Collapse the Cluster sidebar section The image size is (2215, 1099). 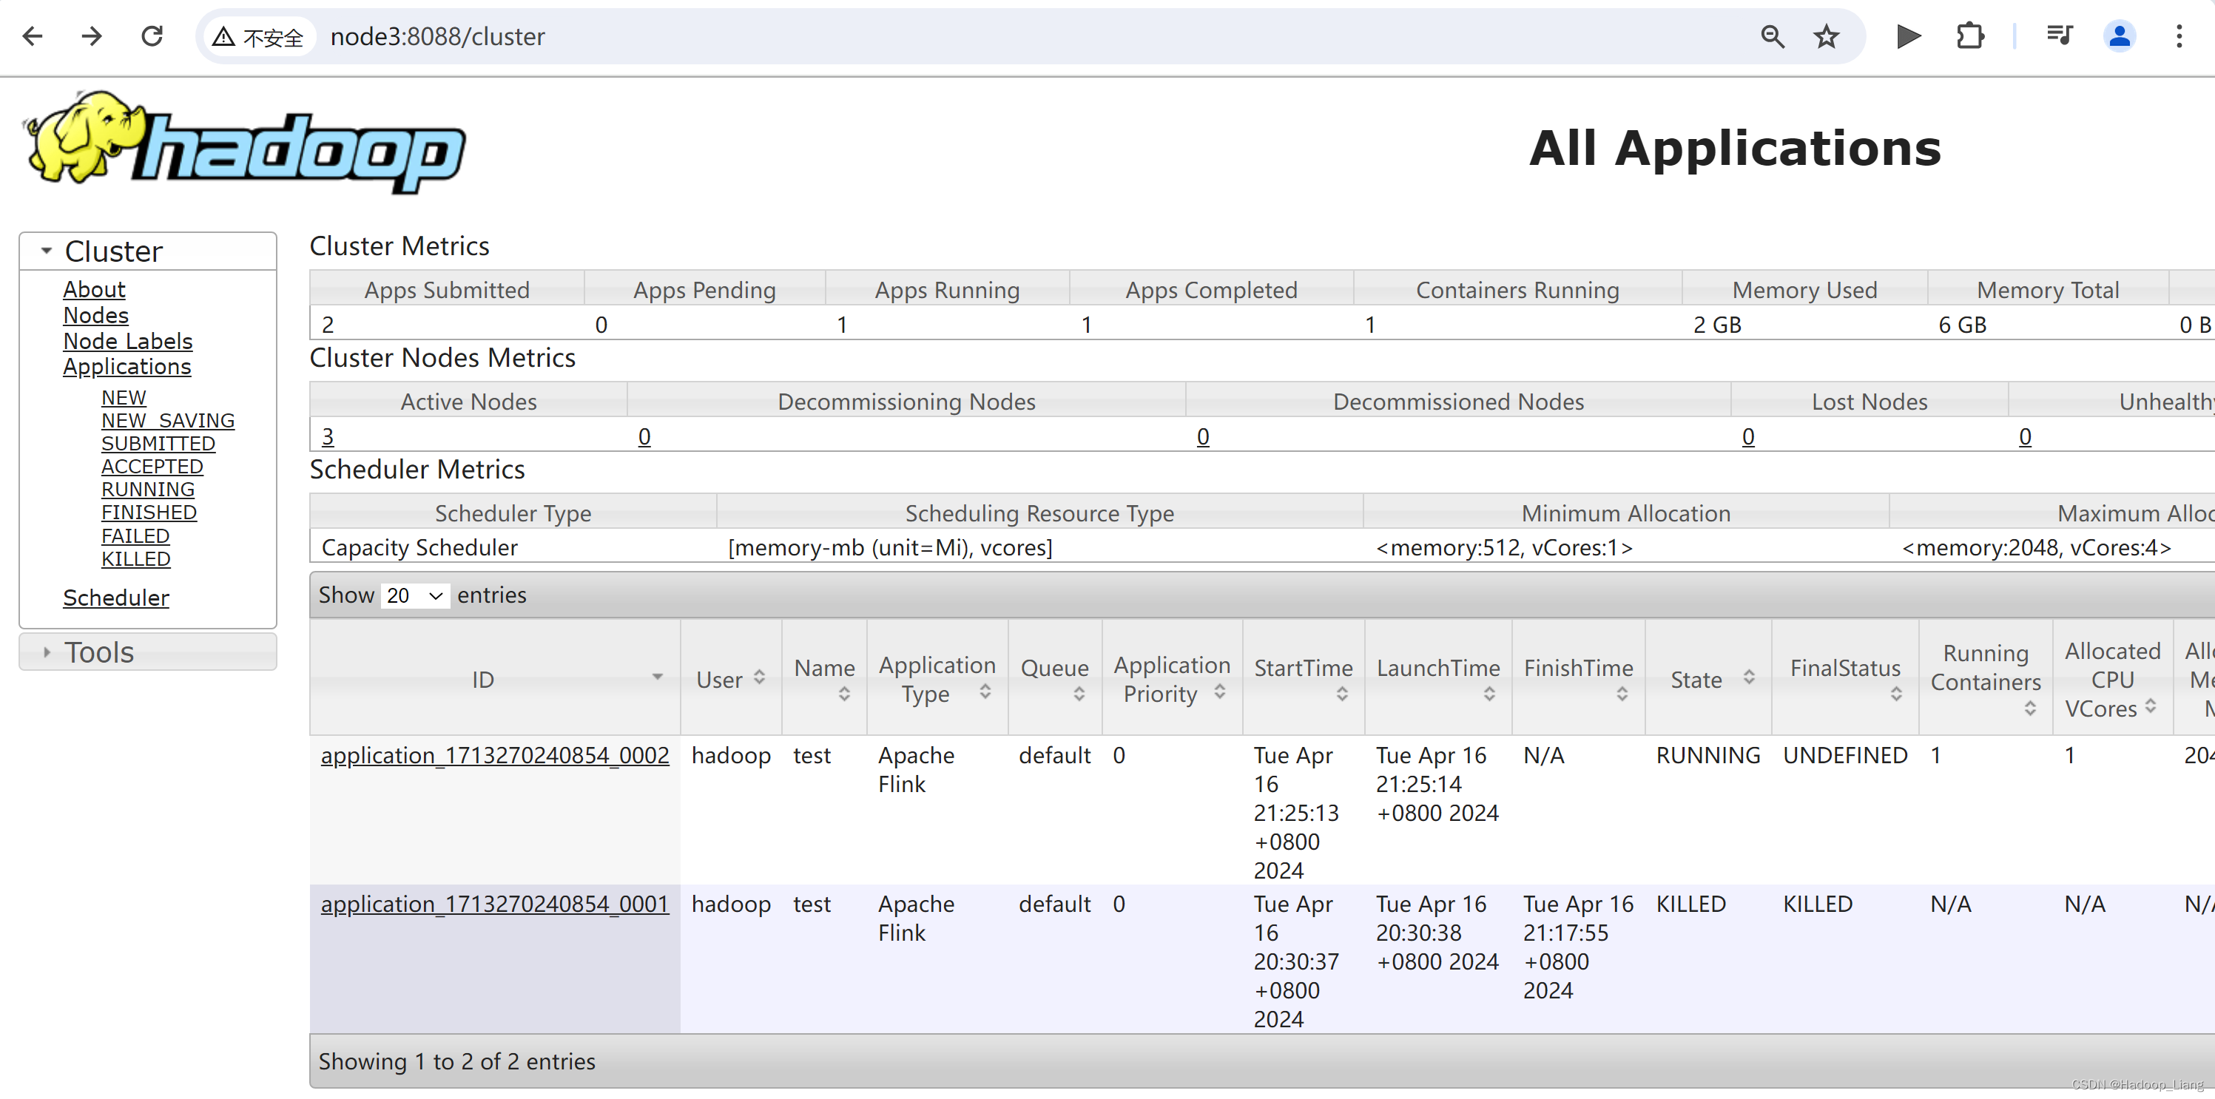(x=113, y=251)
